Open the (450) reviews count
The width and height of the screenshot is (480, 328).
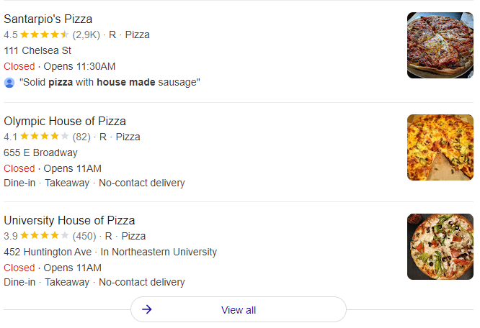[x=84, y=236]
